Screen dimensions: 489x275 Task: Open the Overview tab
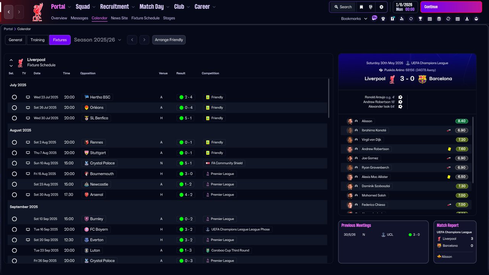click(59, 18)
